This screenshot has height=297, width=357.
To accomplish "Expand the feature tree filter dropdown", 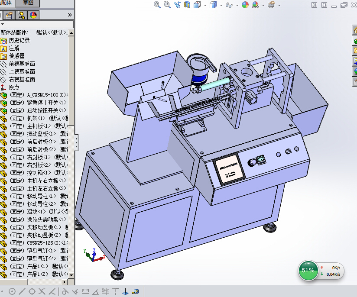I will point(2,24).
